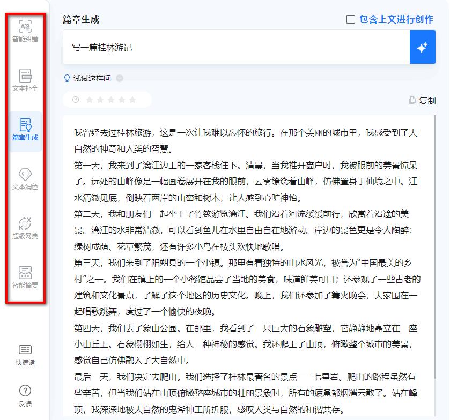
Task: Rate the result two stars
Action: 100,100
